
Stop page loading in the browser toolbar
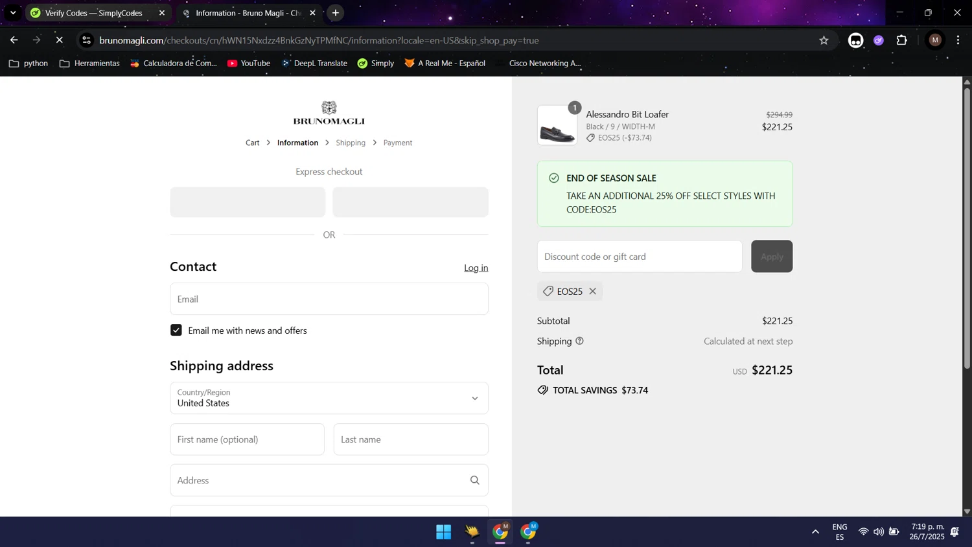click(x=59, y=40)
